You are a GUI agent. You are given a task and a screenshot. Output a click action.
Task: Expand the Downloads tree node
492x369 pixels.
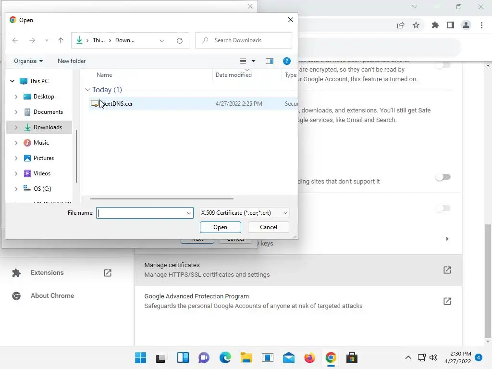pyautogui.click(x=16, y=127)
